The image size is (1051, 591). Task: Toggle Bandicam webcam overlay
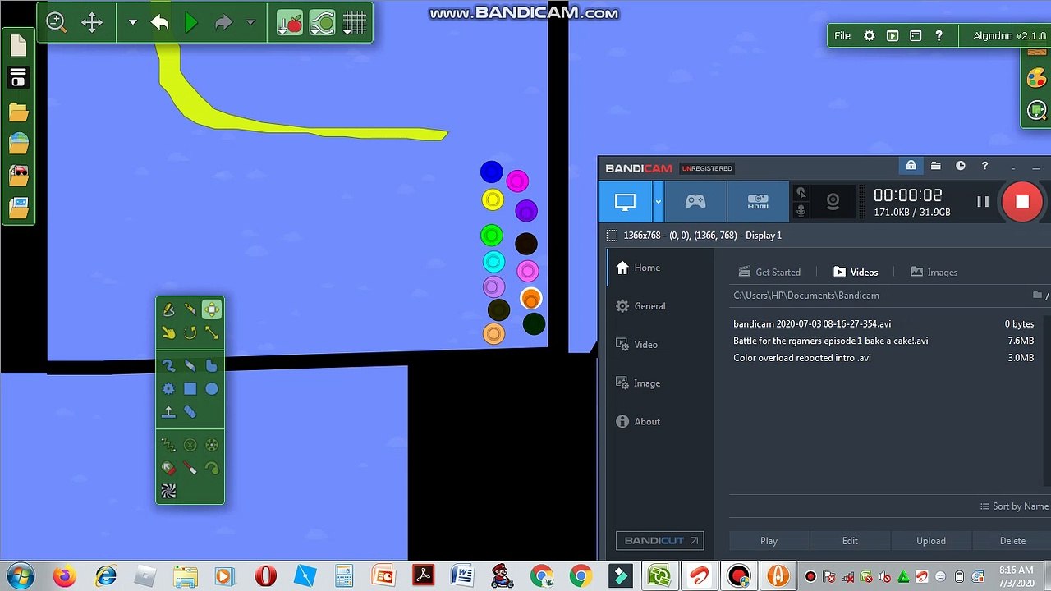833,202
